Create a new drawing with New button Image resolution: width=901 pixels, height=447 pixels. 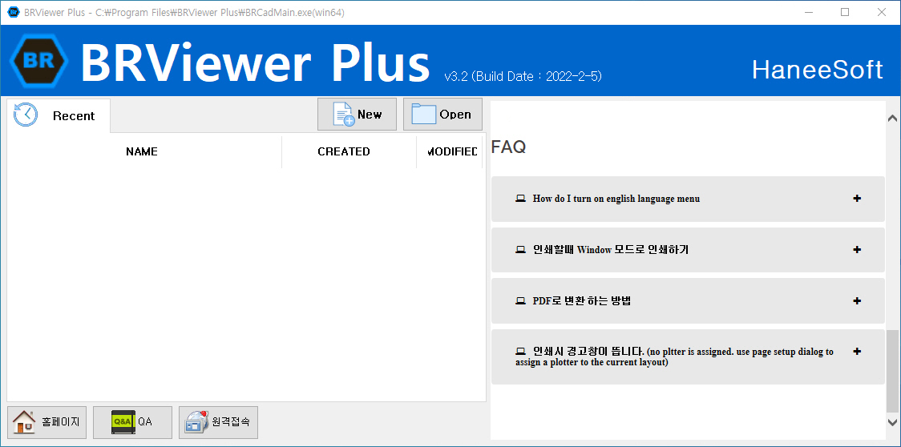pos(357,115)
